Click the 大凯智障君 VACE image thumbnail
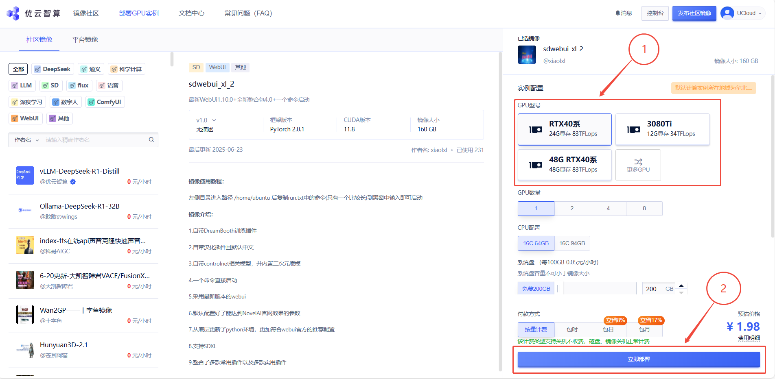 click(25, 280)
